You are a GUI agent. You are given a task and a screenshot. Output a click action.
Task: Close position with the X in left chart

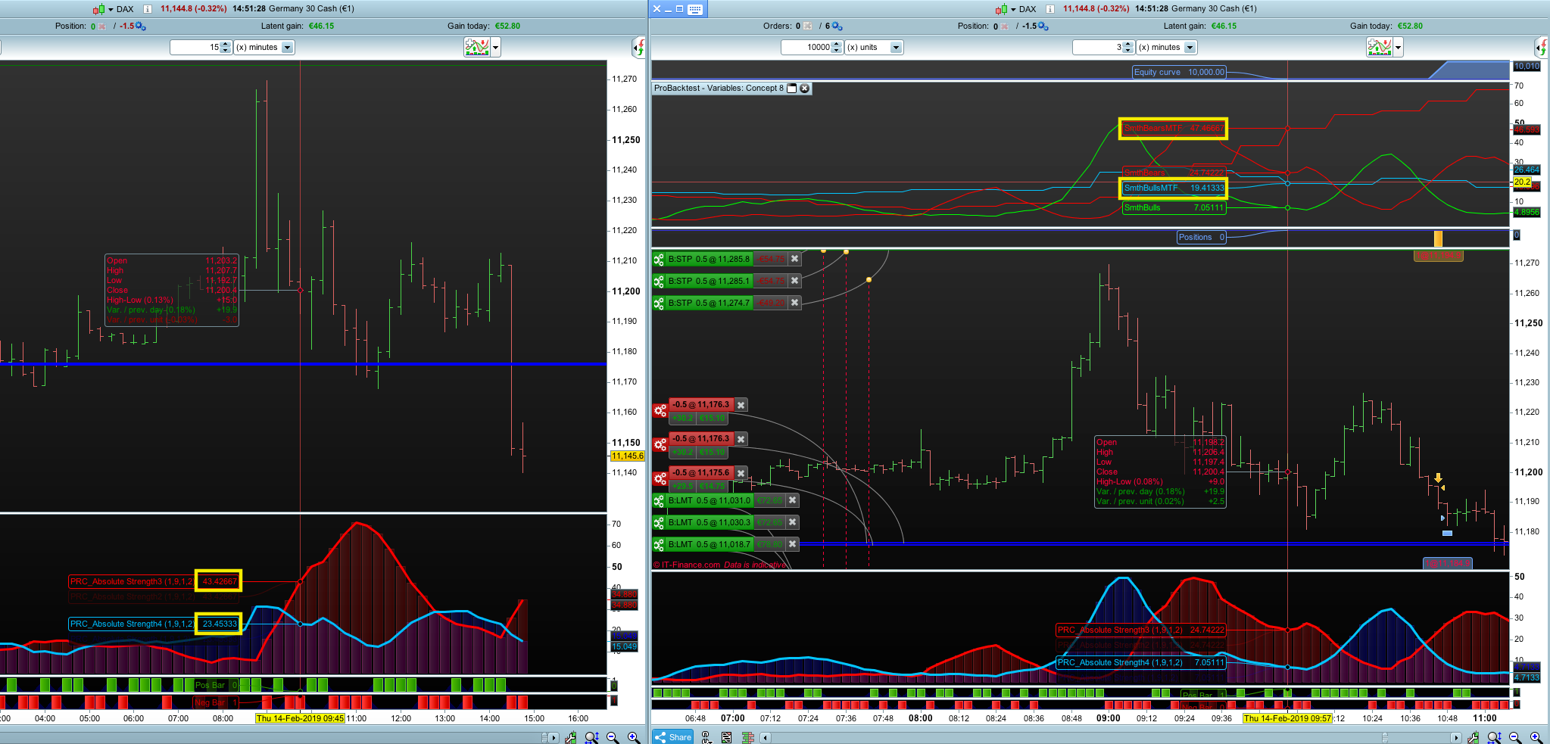tap(102, 26)
